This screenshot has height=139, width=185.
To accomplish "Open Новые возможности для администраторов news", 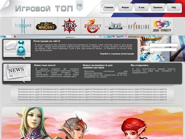I will coord(98,66).
